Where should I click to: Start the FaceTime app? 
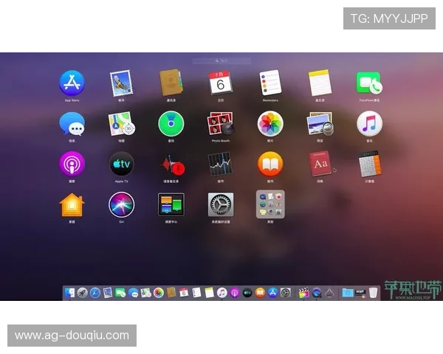(369, 83)
